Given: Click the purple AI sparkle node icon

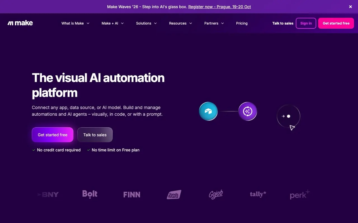Looking at the screenshot, I should pos(248,111).
